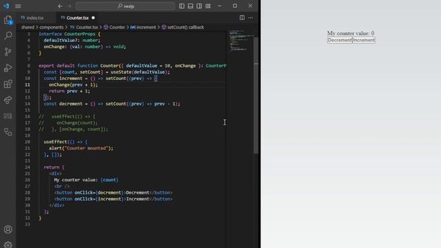Image resolution: width=441 pixels, height=248 pixels.
Task: Open the bottom-most activity bar tool icon
Action: point(8,132)
